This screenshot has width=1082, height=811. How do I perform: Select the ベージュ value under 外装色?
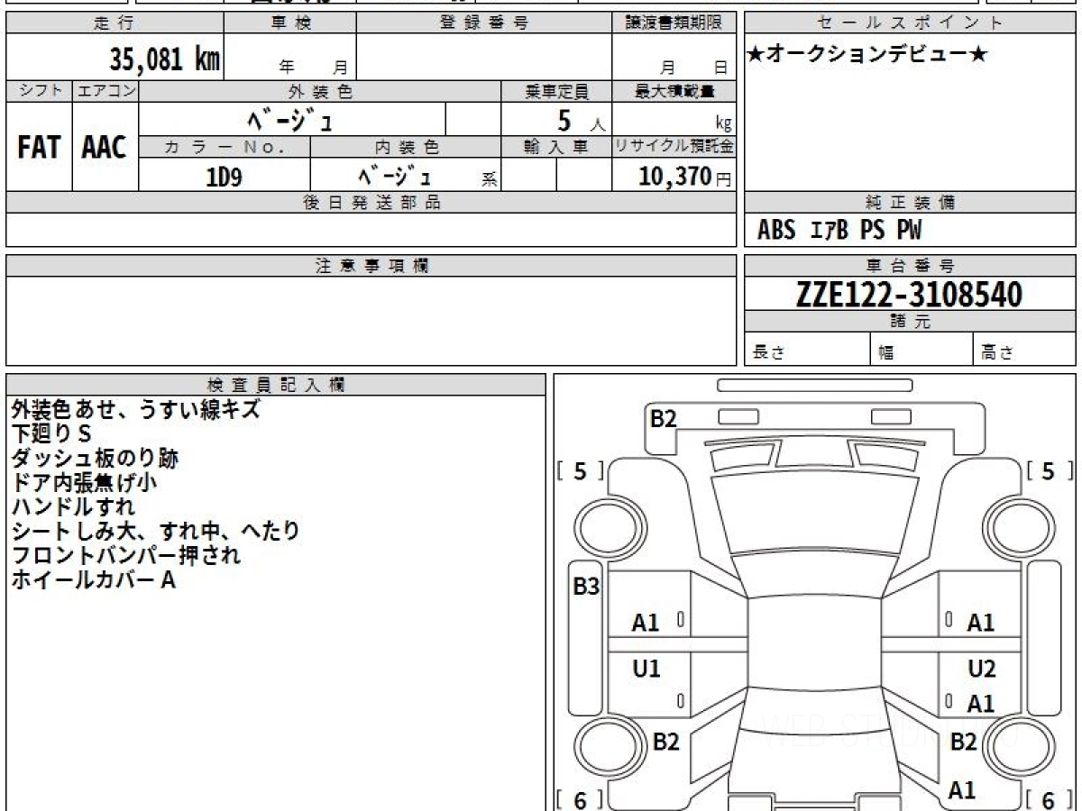[x=291, y=119]
